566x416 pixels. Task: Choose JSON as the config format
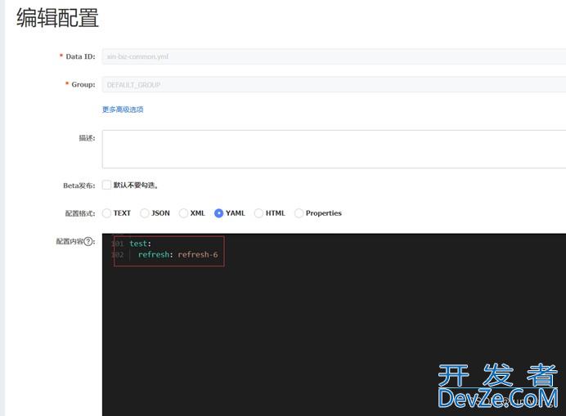(145, 213)
